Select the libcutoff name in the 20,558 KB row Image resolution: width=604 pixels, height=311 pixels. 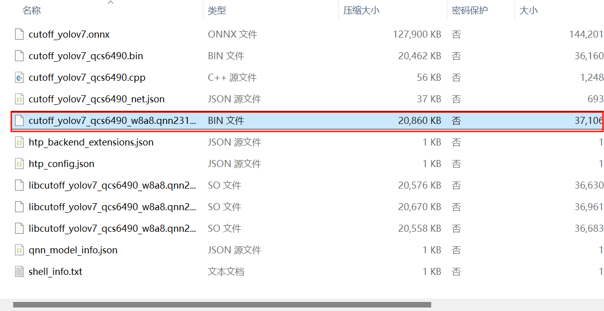pos(112,229)
